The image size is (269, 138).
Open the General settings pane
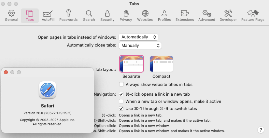pyautogui.click(x=11, y=16)
